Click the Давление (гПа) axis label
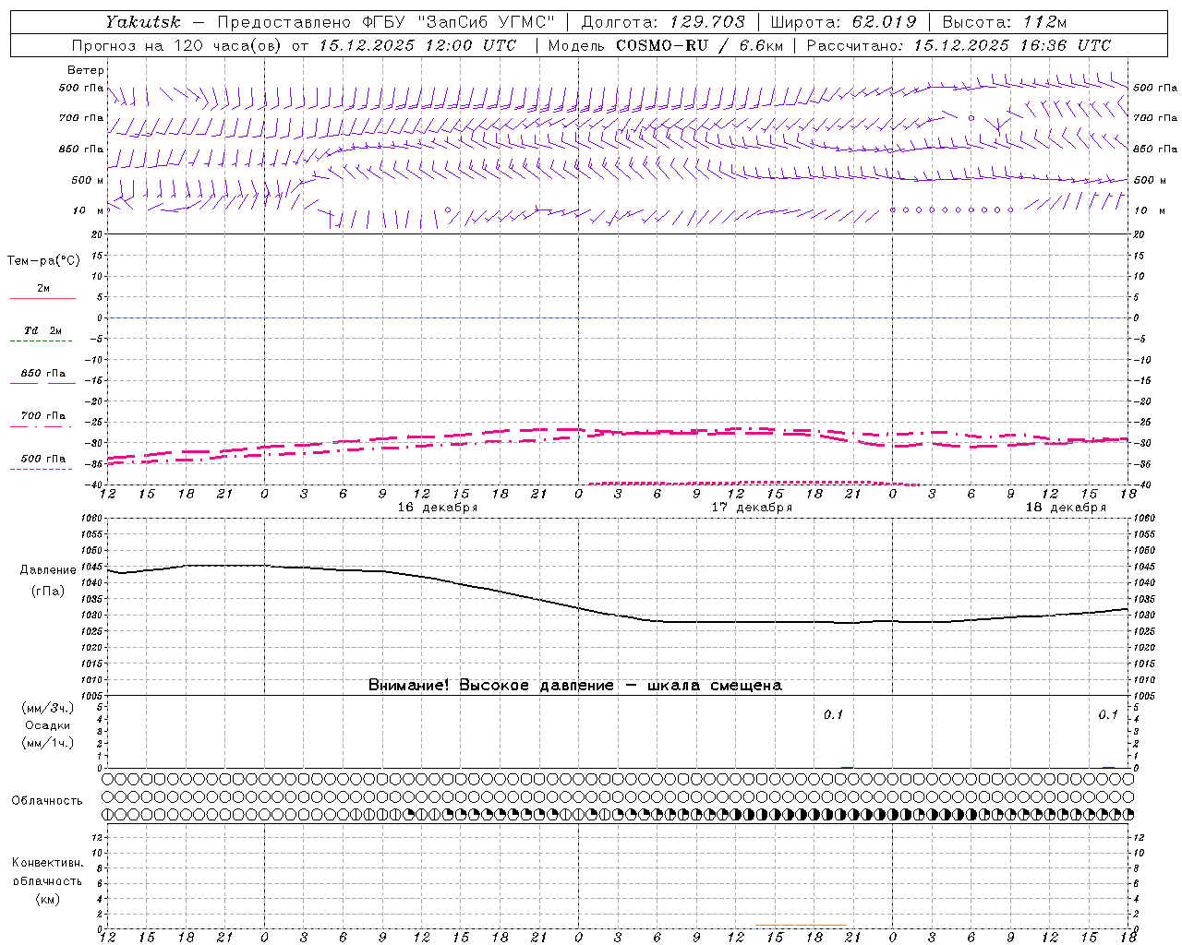The image size is (1182, 945). 48,580
